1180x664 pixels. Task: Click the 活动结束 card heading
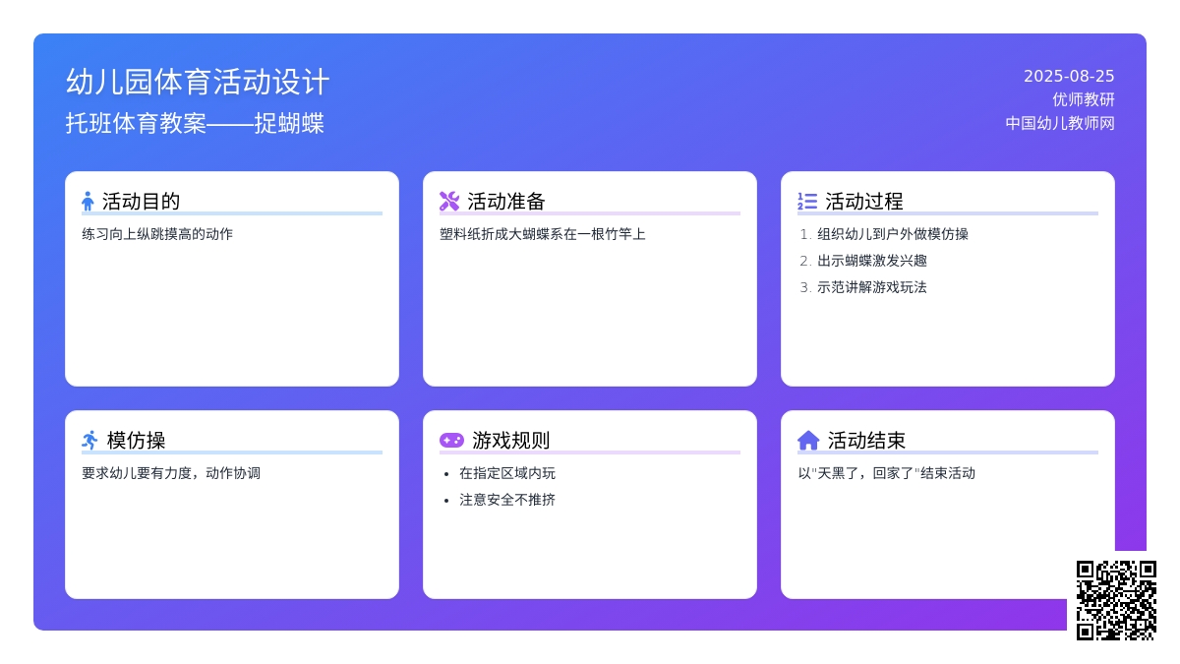click(x=866, y=440)
